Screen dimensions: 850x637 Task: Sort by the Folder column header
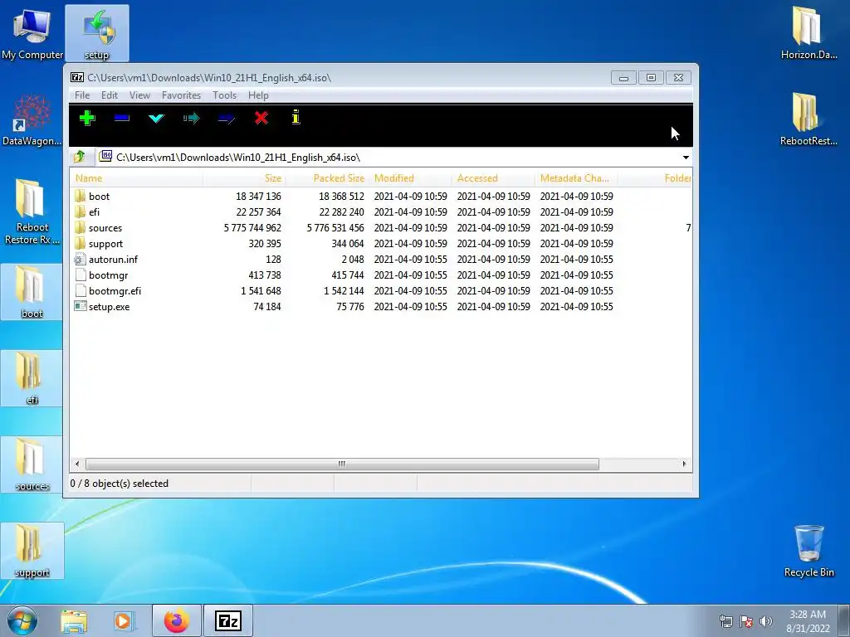click(656, 178)
